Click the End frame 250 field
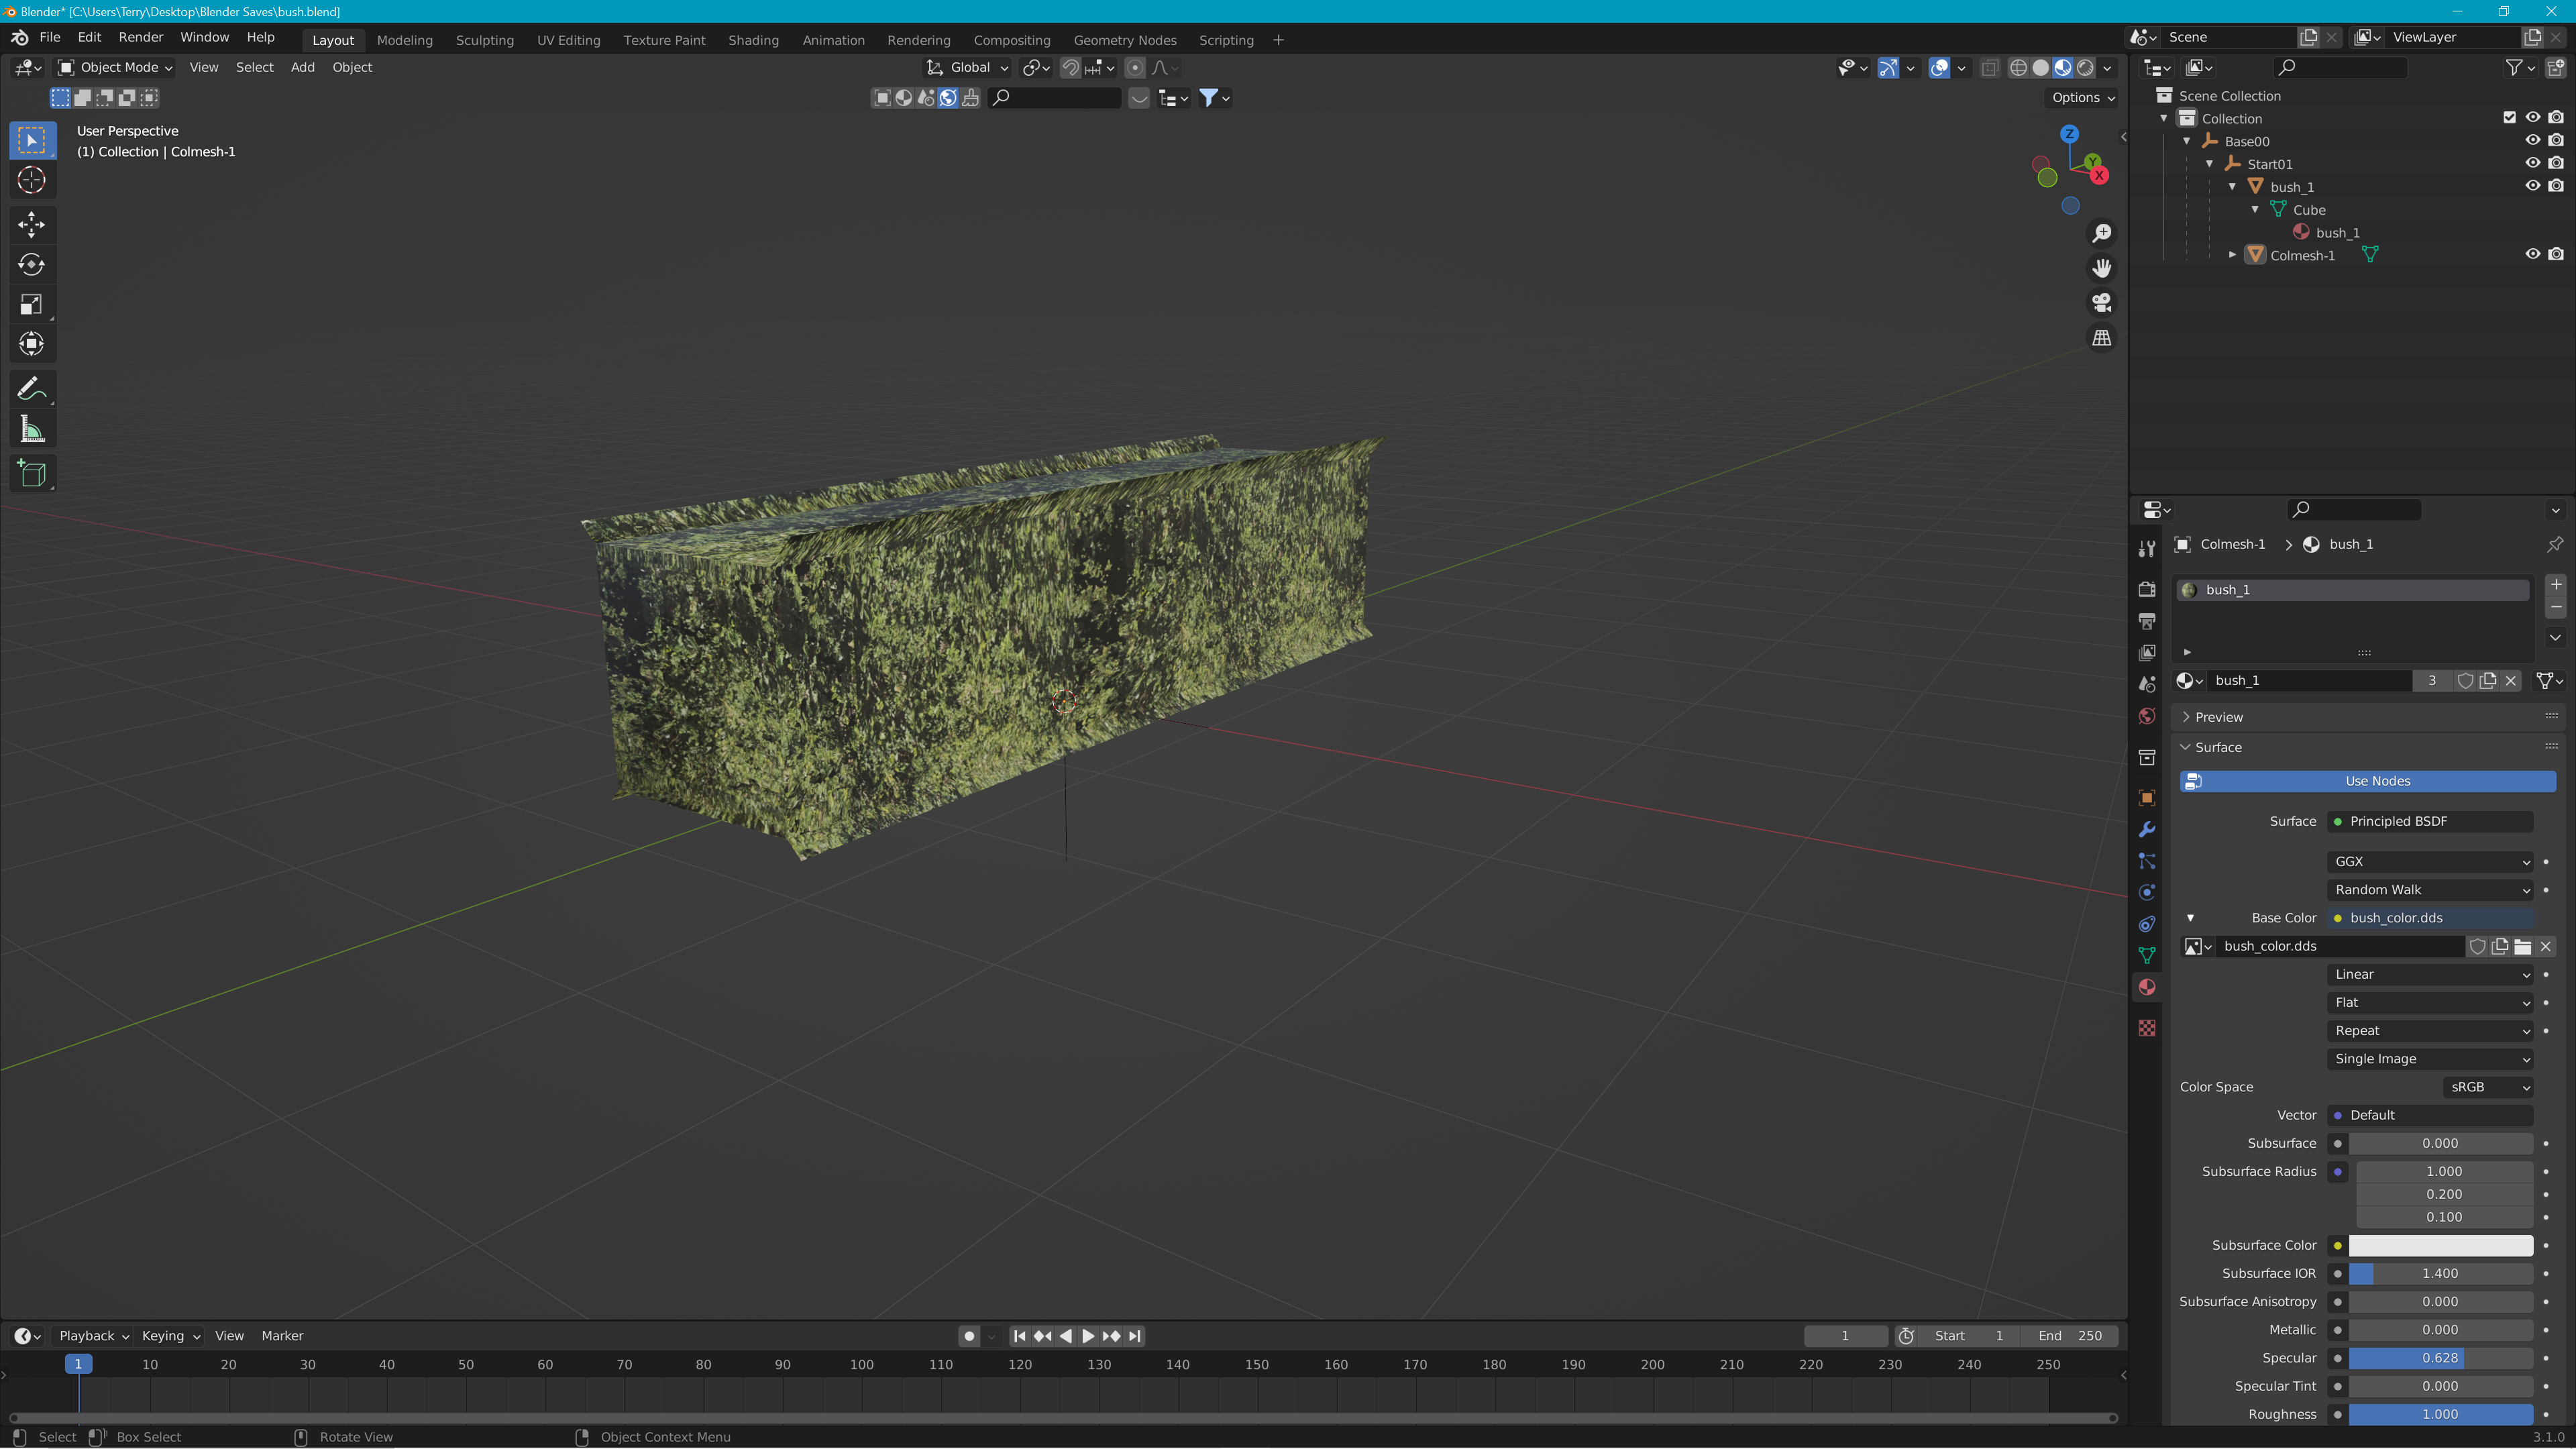This screenshot has width=2576, height=1449. click(2070, 1336)
